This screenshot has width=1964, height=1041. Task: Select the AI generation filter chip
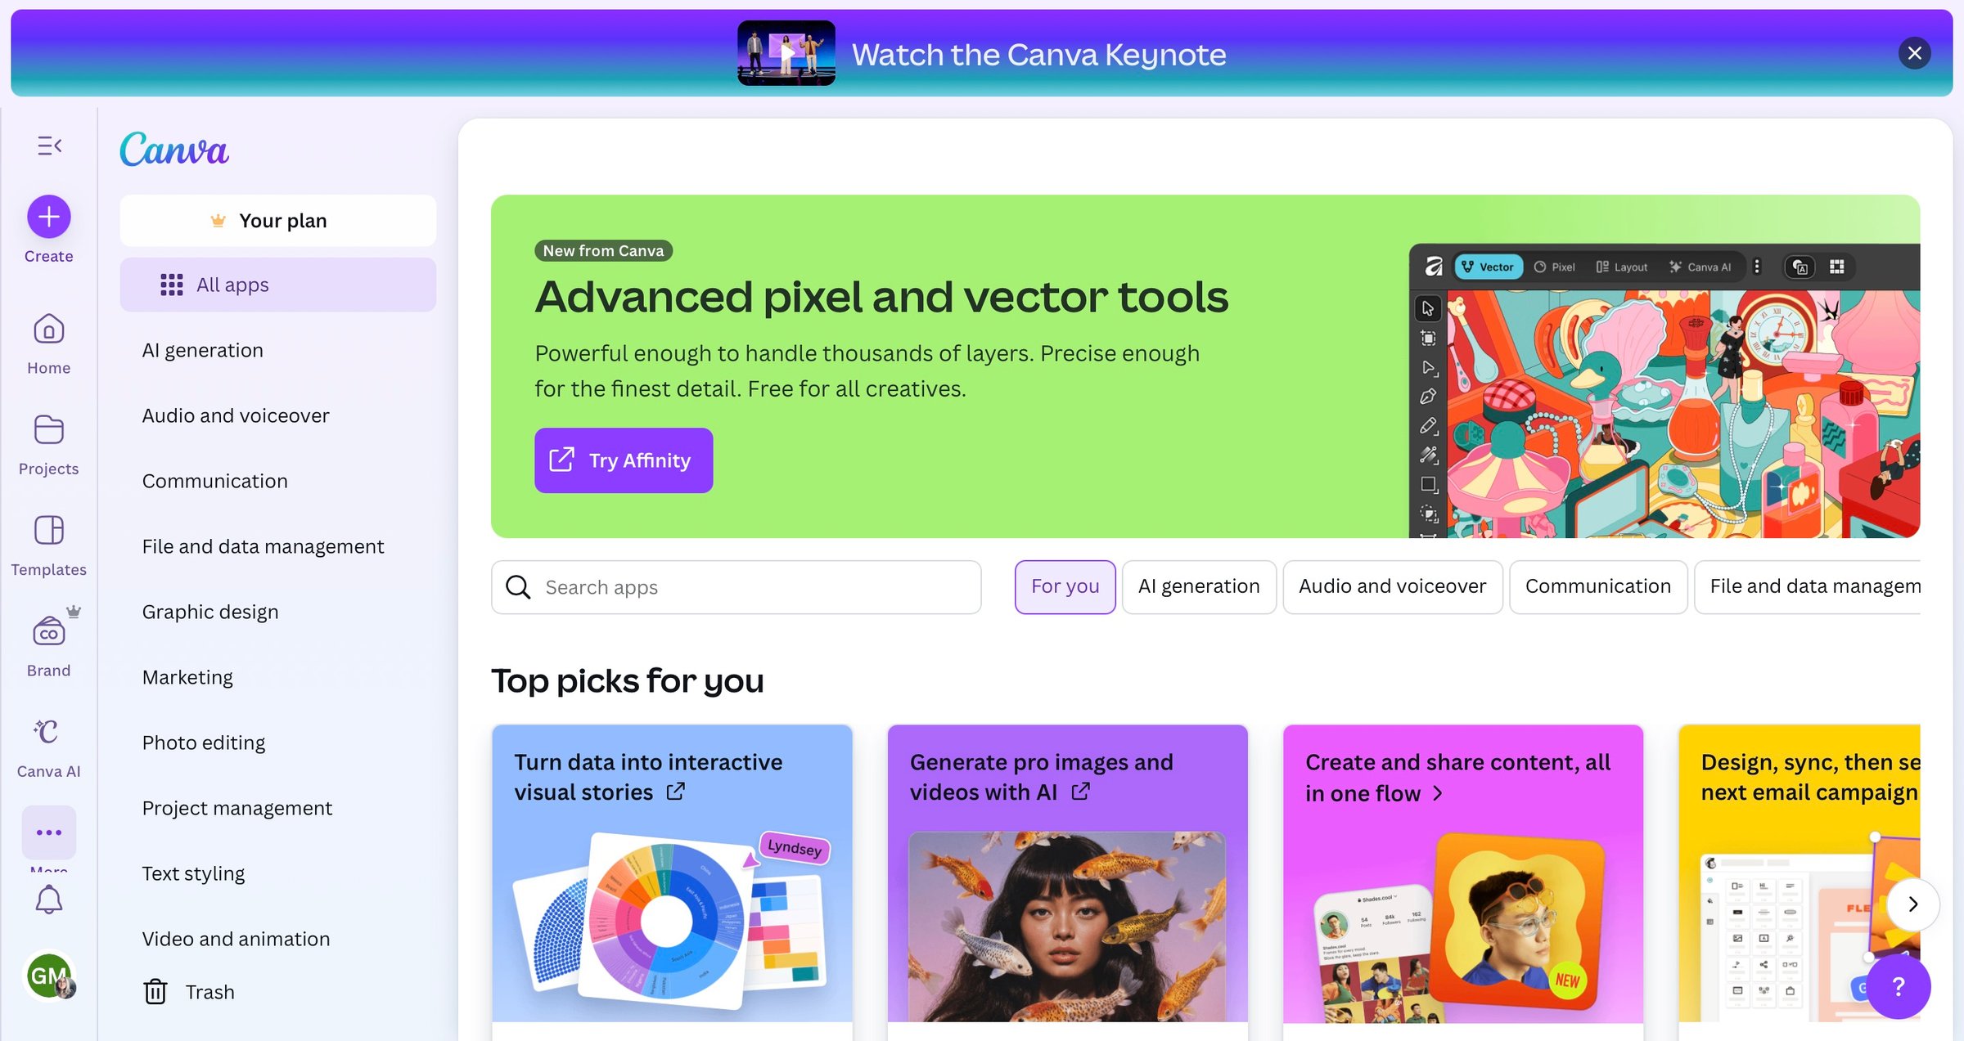click(1199, 586)
